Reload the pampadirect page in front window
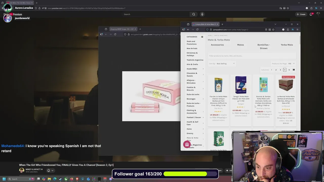The width and height of the screenshot is (324, 182). click(x=197, y=30)
